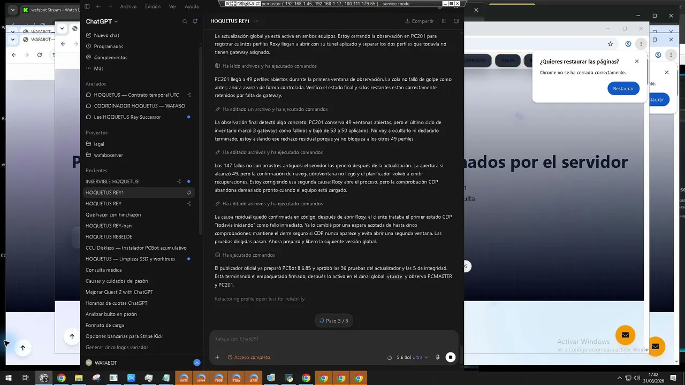Open pinned chat COORDINADOR HOQUETUS — WAFABO
Viewport: 685px width, 385px height.
point(138,106)
